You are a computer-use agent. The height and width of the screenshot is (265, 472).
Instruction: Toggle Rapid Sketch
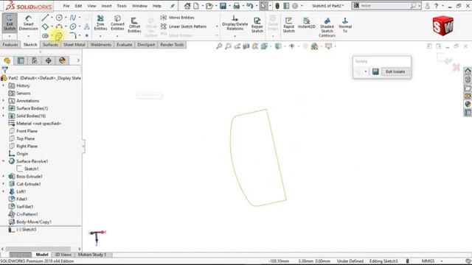[288, 24]
